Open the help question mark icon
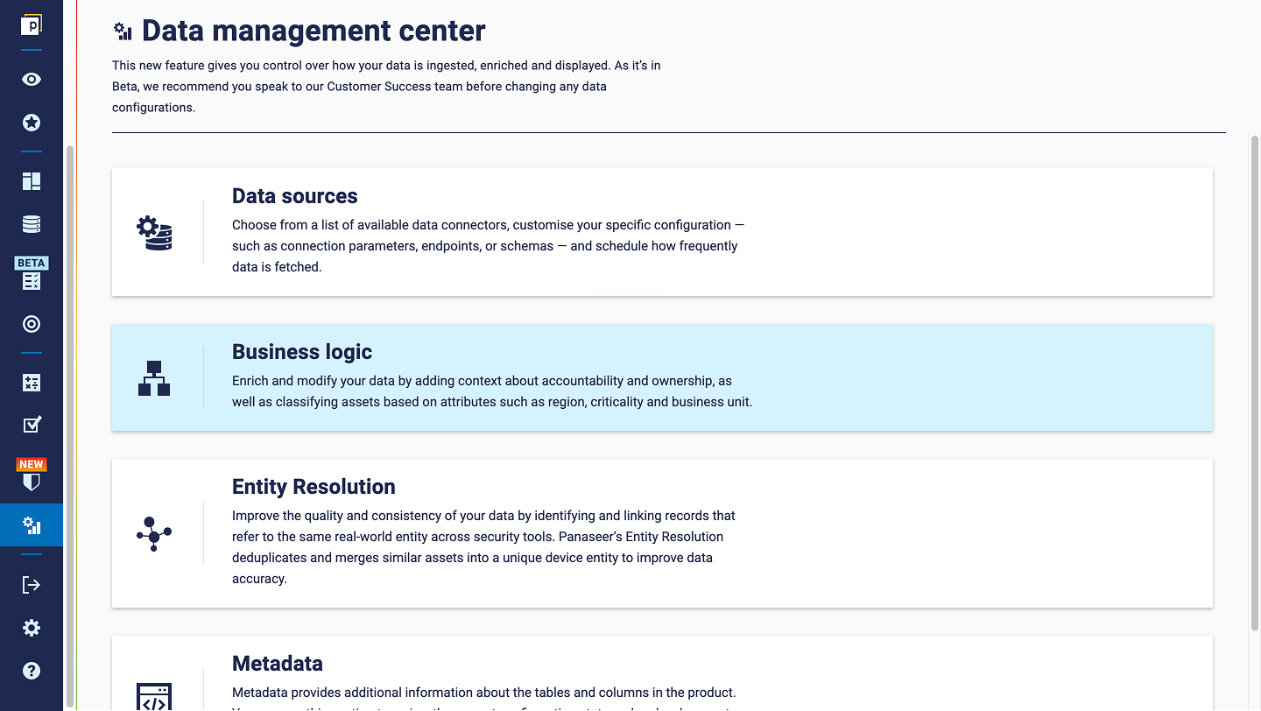Image resolution: width=1261 pixels, height=711 pixels. click(x=32, y=671)
